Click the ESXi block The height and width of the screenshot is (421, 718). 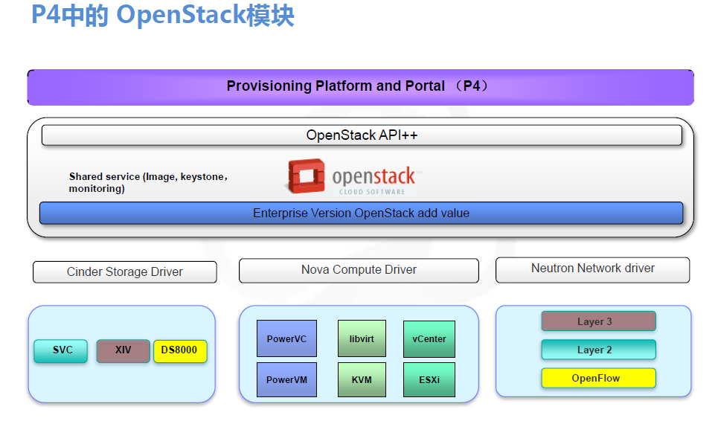[429, 379]
